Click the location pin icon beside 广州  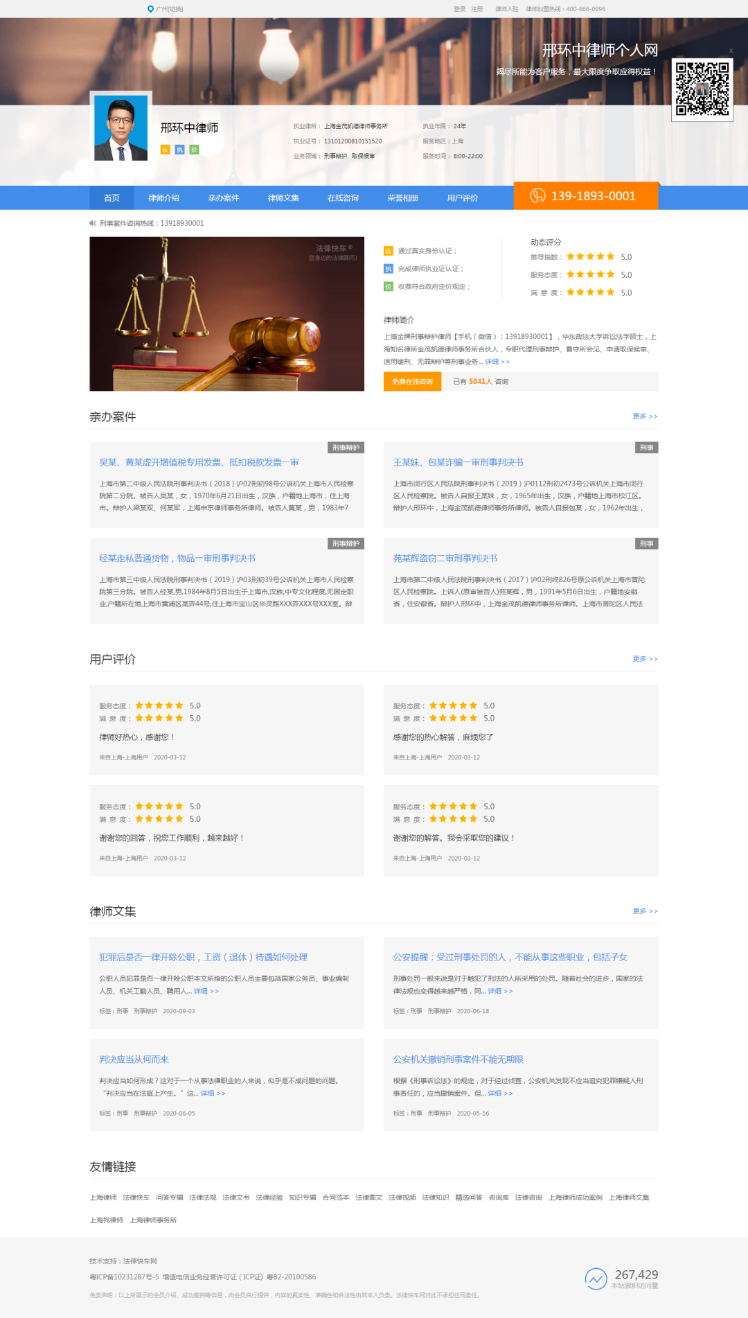150,9
